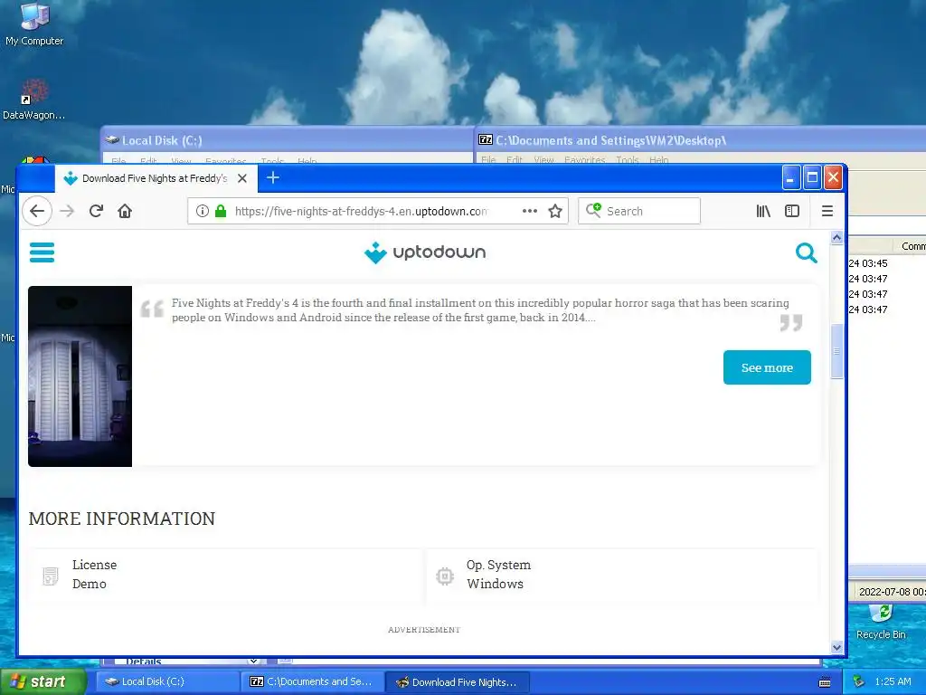Click the See more button
Viewport: 926px width, 695px height.
point(767,367)
